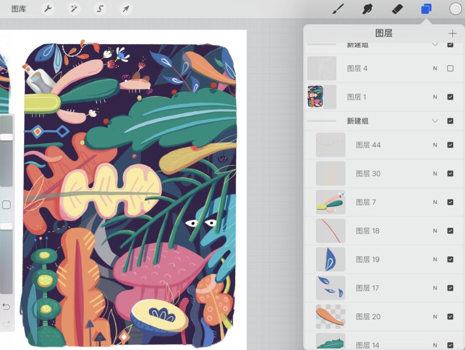
Task: Close the Layers panel via layers icon
Action: (426, 9)
